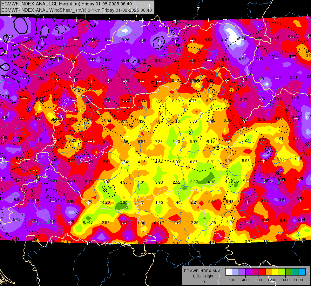Click the wind shear value 1.19
Image resolution: width=311 pixels, height=286 pixels.
point(177,223)
